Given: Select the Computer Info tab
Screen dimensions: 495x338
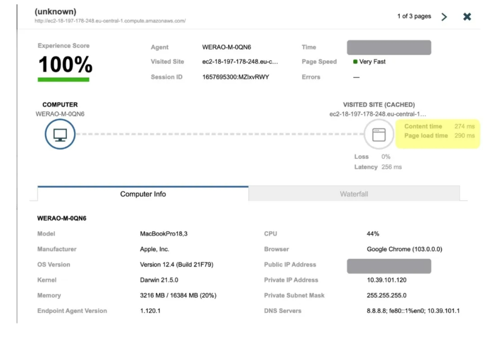Looking at the screenshot, I should (143, 194).
